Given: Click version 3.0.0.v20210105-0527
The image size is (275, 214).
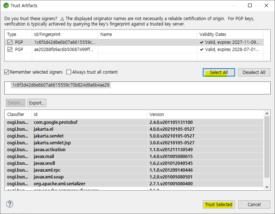Looking at the screenshot, I should click(x=172, y=143).
